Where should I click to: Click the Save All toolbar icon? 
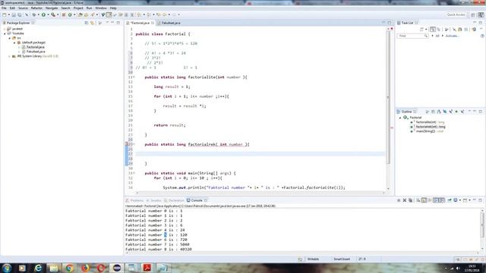coord(20,14)
